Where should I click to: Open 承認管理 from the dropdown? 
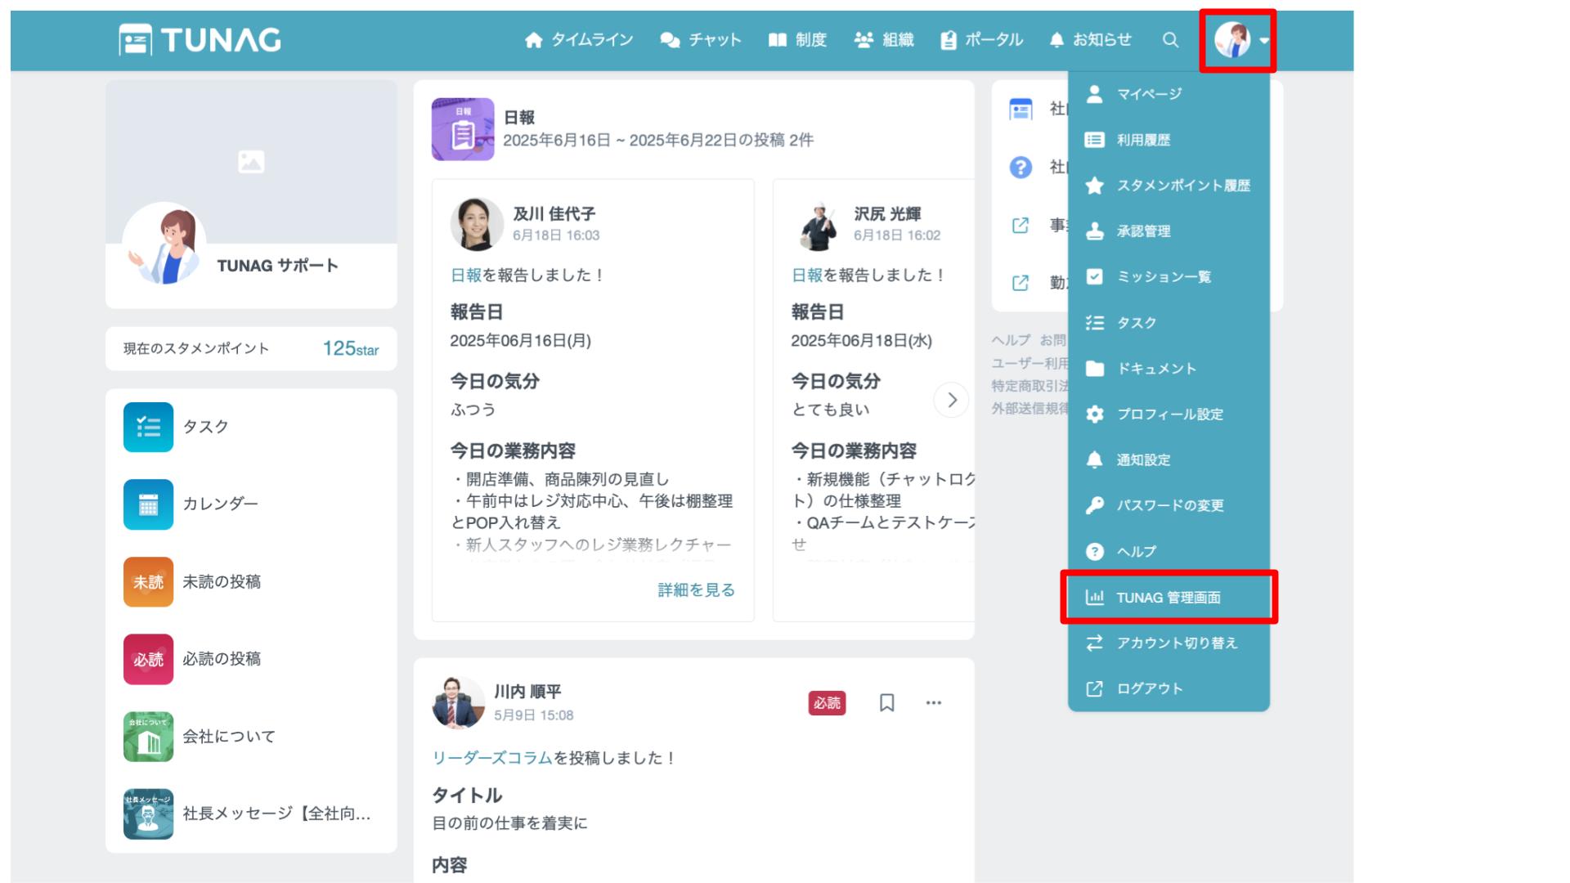(1169, 231)
